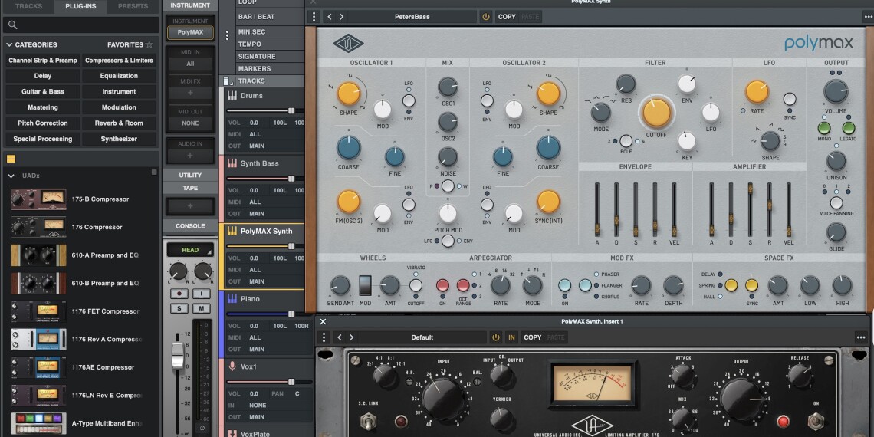The width and height of the screenshot is (874, 437).
Task: Switch to the Tracks browser tab
Action: click(x=29, y=6)
